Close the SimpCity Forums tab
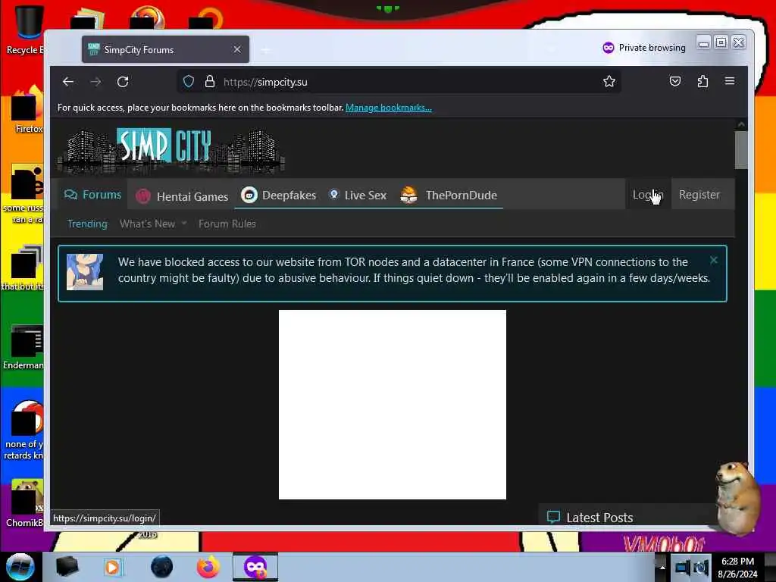This screenshot has height=582, width=776. coord(237,49)
